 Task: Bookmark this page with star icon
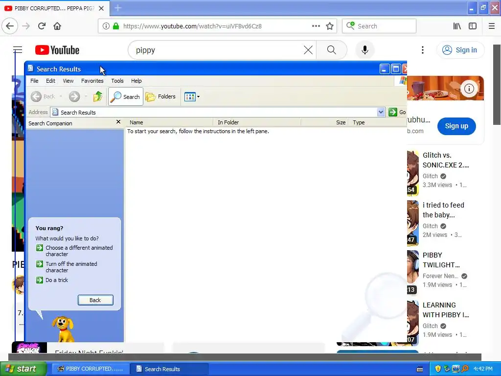click(330, 26)
